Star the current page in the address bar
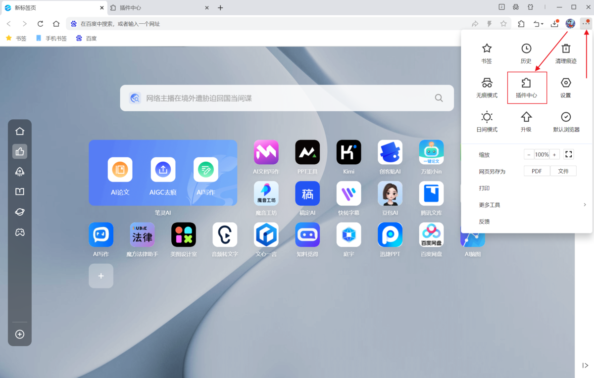Image resolution: width=594 pixels, height=378 pixels. 504,23
